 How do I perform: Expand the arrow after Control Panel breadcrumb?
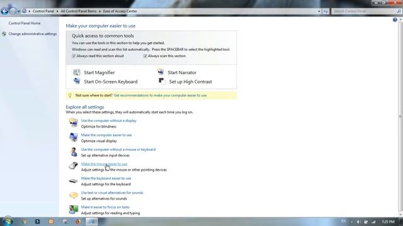57,11
